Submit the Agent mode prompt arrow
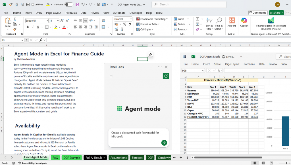The width and height of the screenshot is (291, 165). point(164,143)
